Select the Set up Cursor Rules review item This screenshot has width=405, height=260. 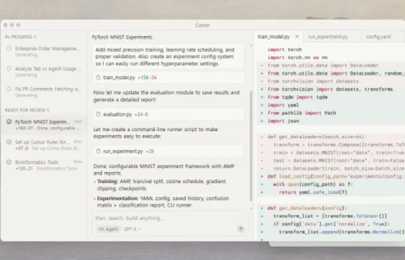(44, 145)
